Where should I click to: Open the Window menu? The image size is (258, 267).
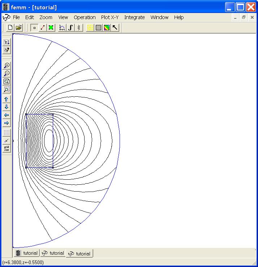tap(159, 17)
